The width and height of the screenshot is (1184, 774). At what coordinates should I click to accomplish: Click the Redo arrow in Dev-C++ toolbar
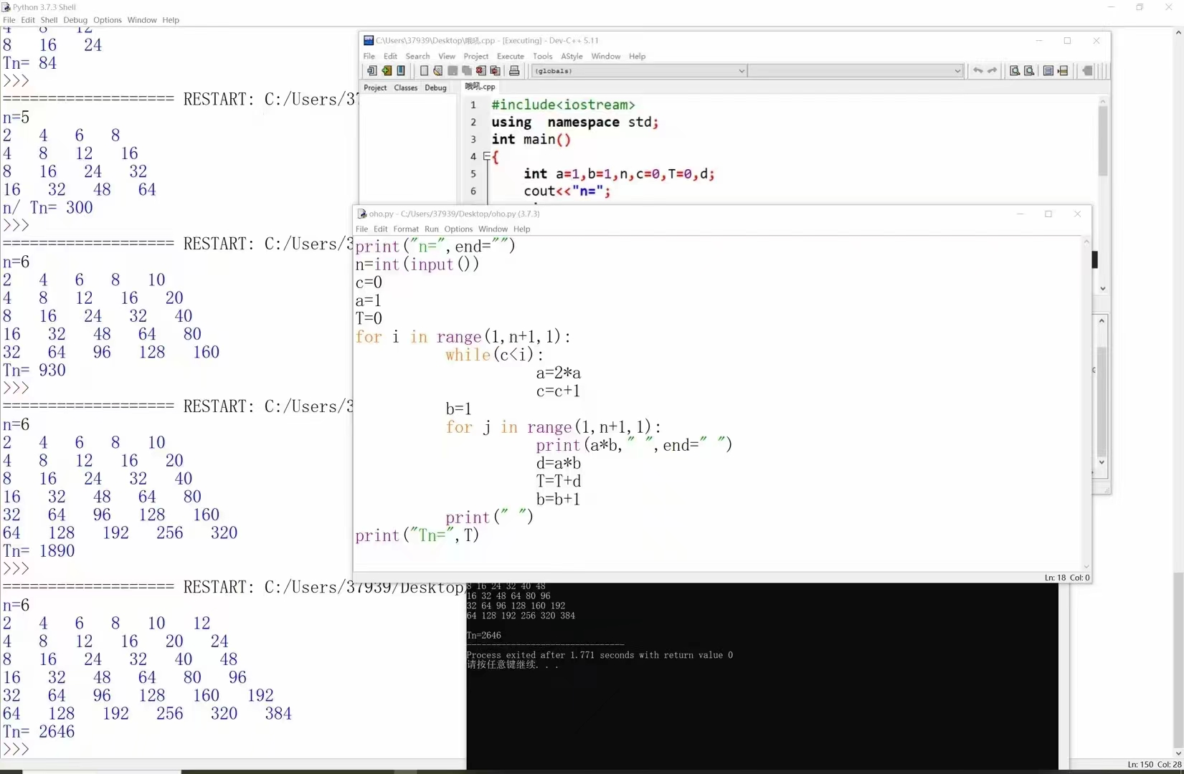[993, 70]
